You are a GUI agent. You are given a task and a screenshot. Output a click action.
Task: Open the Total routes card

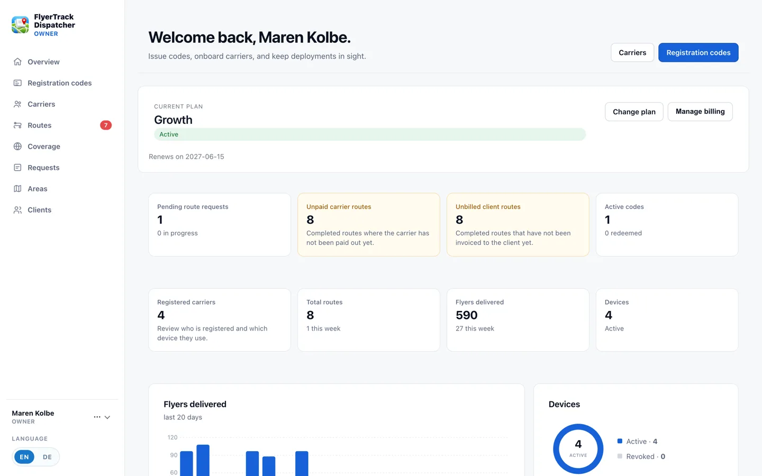(369, 320)
